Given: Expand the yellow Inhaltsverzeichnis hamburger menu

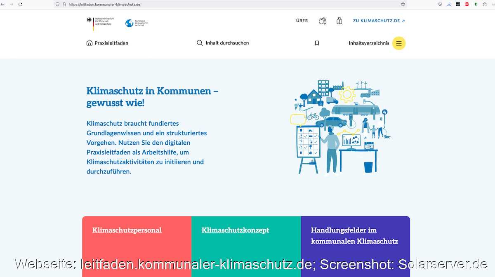Looking at the screenshot, I should tap(399, 43).
